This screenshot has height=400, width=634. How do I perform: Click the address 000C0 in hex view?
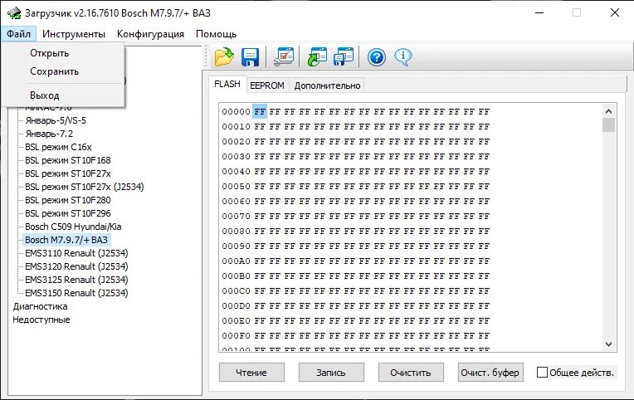click(237, 291)
